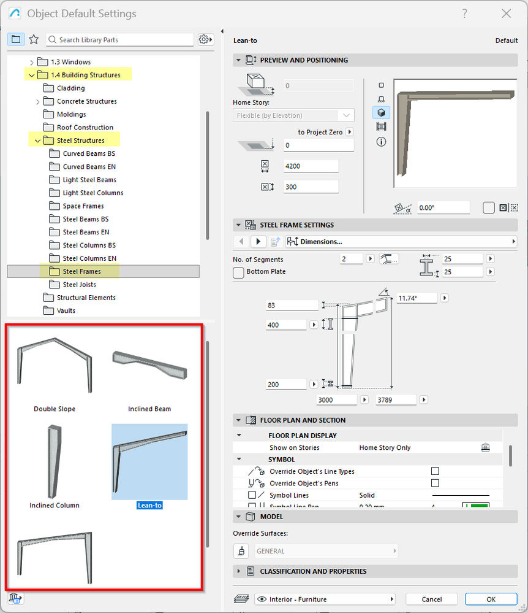Click the Search Library Parts field

click(120, 39)
